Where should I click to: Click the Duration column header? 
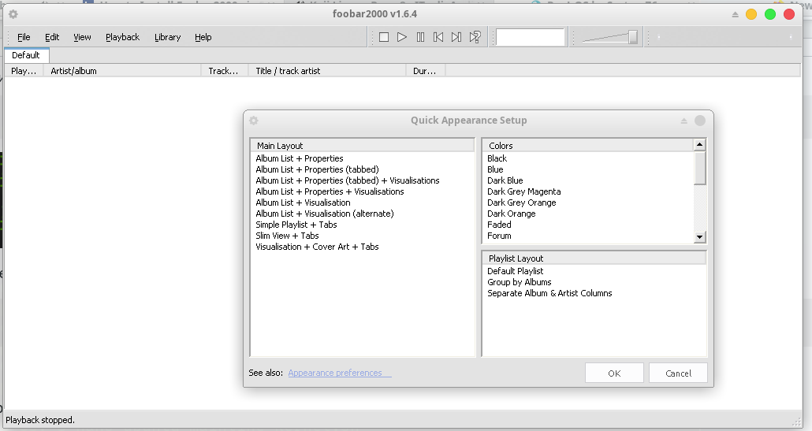coord(426,71)
